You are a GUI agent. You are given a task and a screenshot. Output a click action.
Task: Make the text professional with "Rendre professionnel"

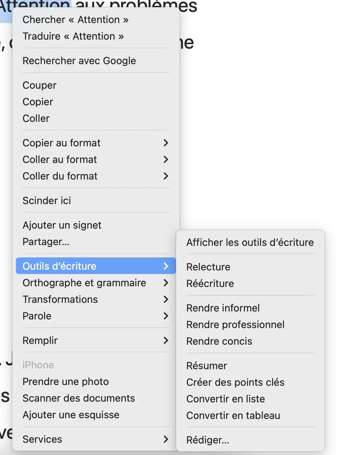[235, 324]
